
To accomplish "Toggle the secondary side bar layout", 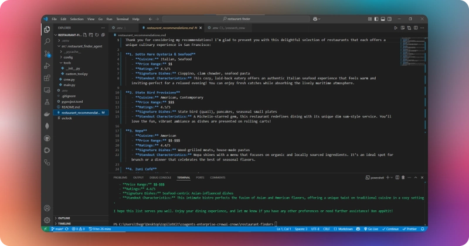I will tap(389, 19).
